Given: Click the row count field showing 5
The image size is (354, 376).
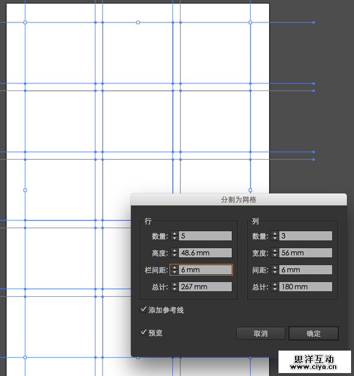Looking at the screenshot, I should 205,236.
